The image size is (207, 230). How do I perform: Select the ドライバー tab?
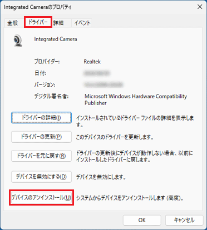click(38, 22)
